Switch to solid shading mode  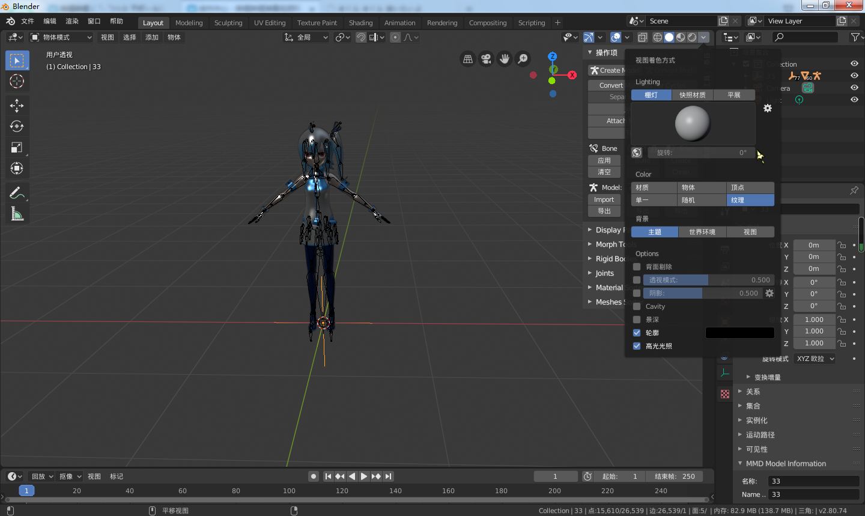coord(669,37)
